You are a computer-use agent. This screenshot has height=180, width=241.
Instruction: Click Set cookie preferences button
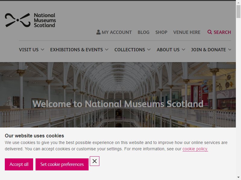pos(62,164)
